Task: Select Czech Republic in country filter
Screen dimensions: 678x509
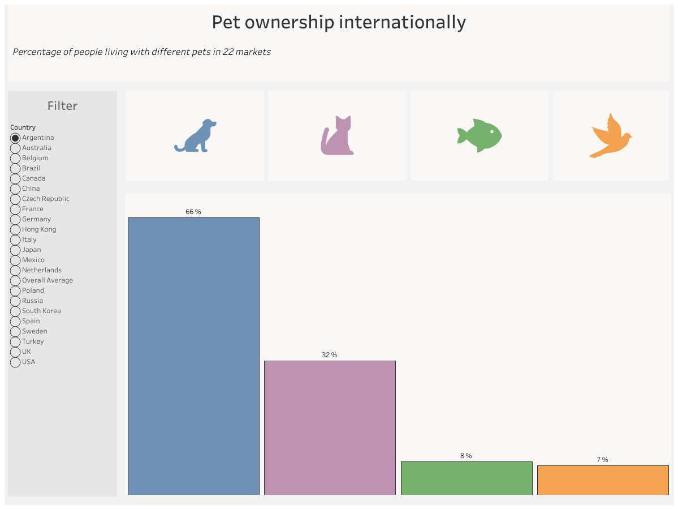Action: 15,199
